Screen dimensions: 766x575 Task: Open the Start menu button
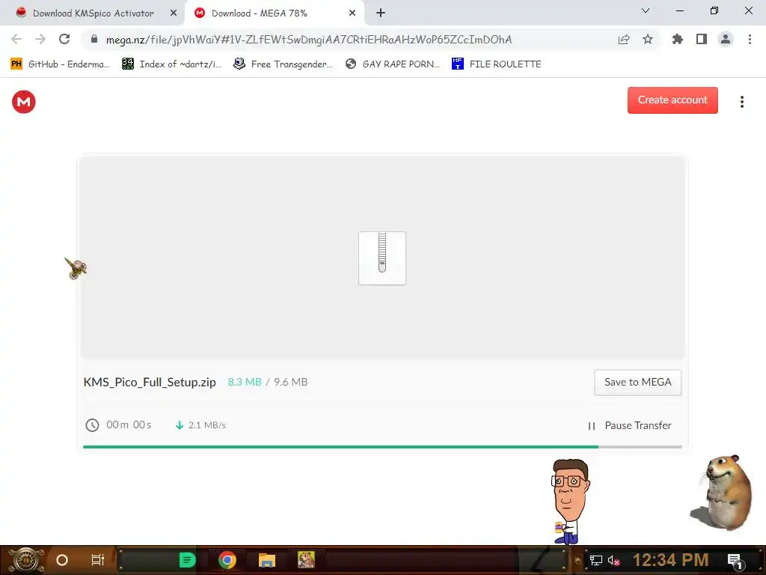26,560
